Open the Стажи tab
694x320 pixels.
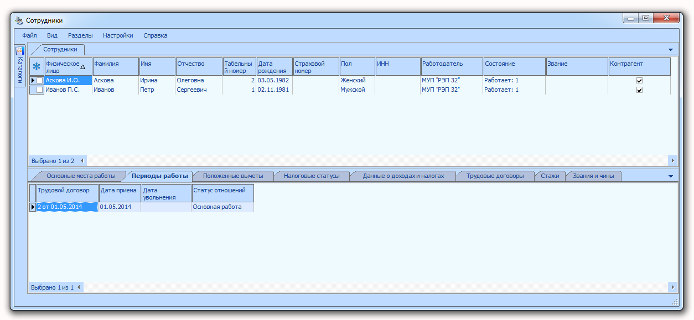click(550, 176)
